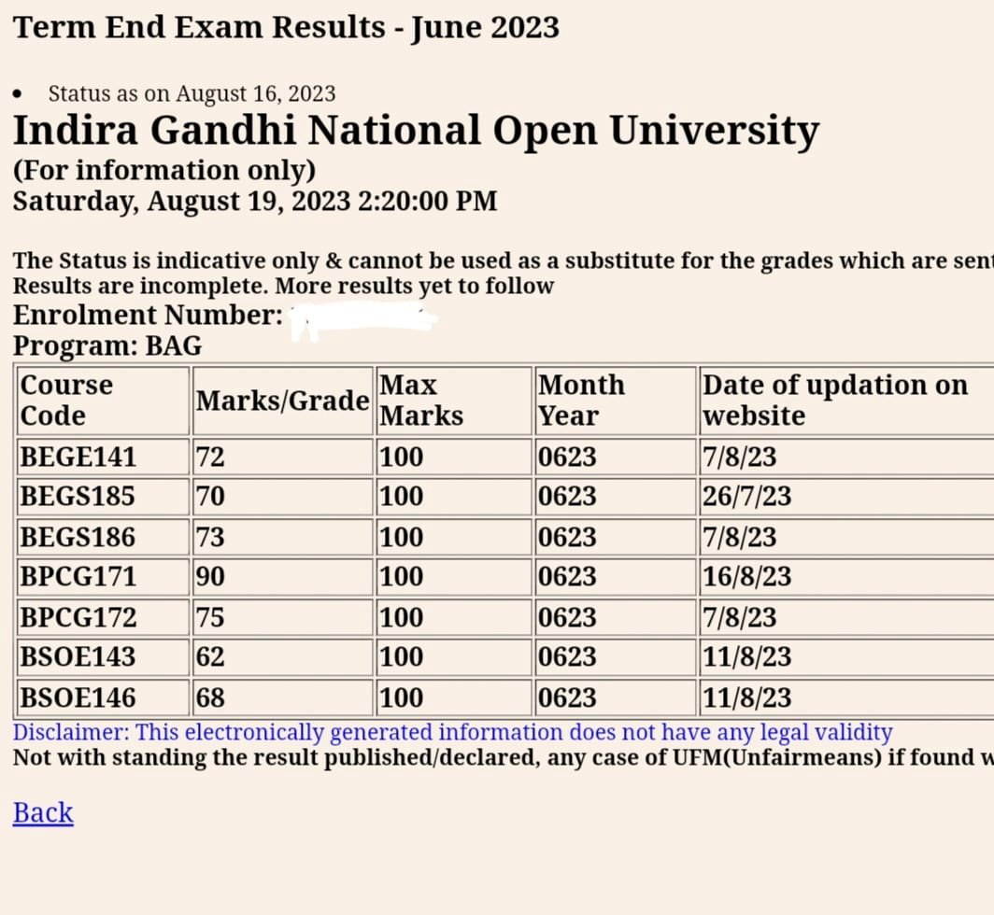Screen dimensions: 994x915
Task: Click the For information only text
Action: coord(164,171)
